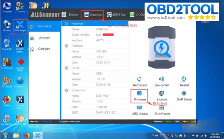Select the drivethelife desktop shortcut

[20, 82]
